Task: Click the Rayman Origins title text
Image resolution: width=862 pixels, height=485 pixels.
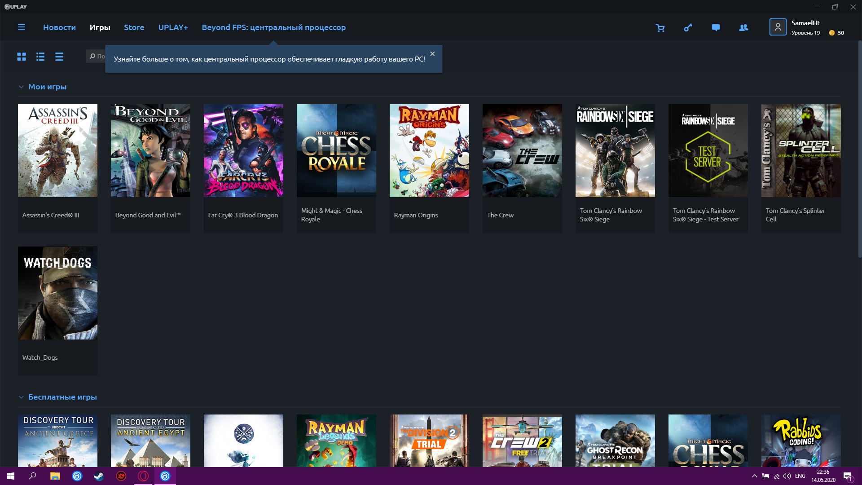Action: point(416,215)
